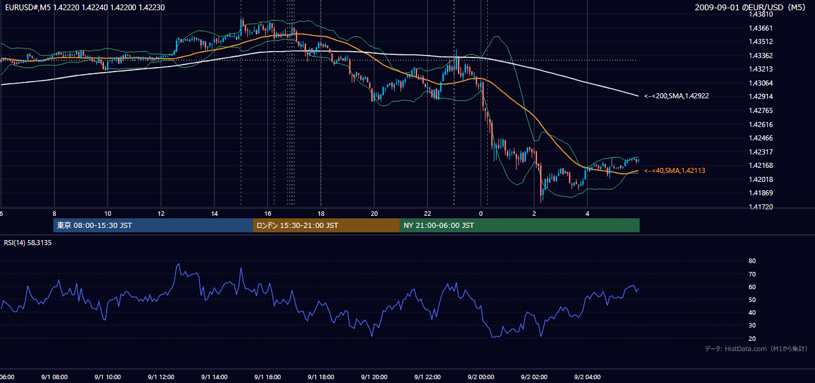Image resolution: width=815 pixels, height=383 pixels.
Task: Click RSI level 50 on the axis
Action: pyautogui.click(x=752, y=299)
